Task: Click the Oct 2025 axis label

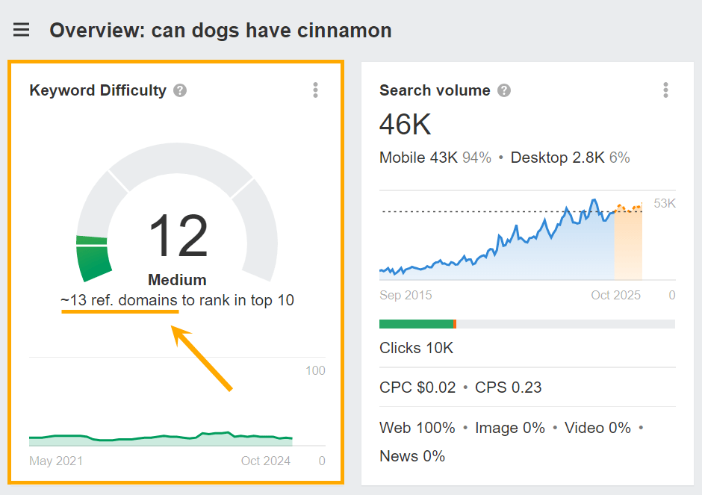Action: point(615,295)
